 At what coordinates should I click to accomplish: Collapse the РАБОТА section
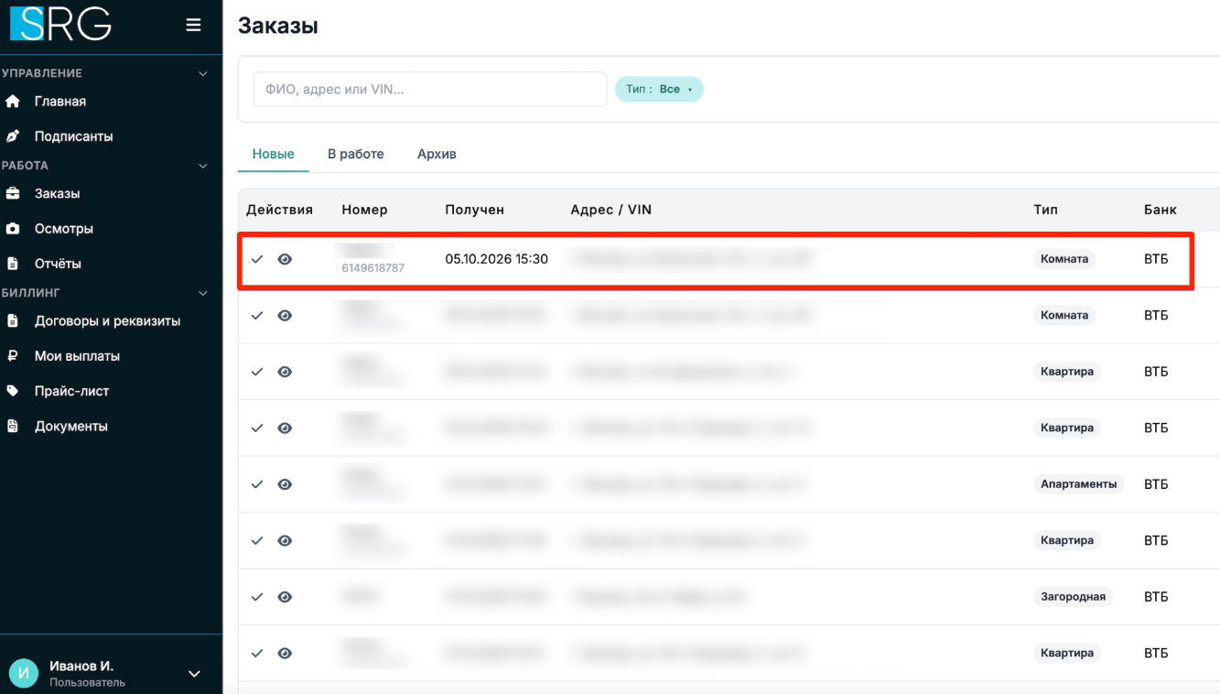tap(203, 166)
